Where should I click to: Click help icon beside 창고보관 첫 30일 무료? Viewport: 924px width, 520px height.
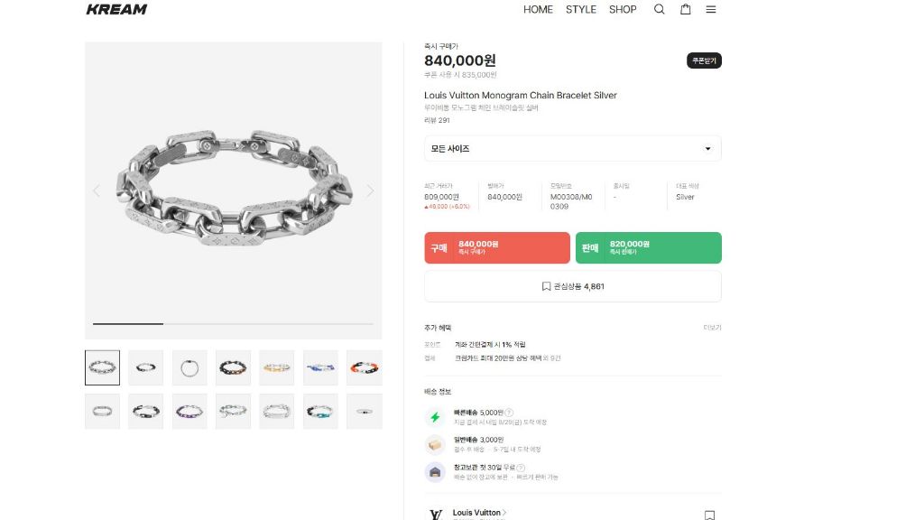(x=521, y=468)
